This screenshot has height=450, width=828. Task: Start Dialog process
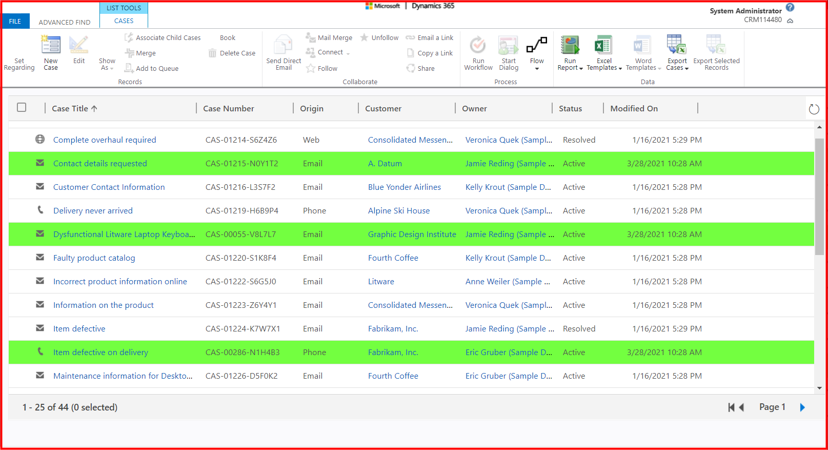pyautogui.click(x=509, y=53)
